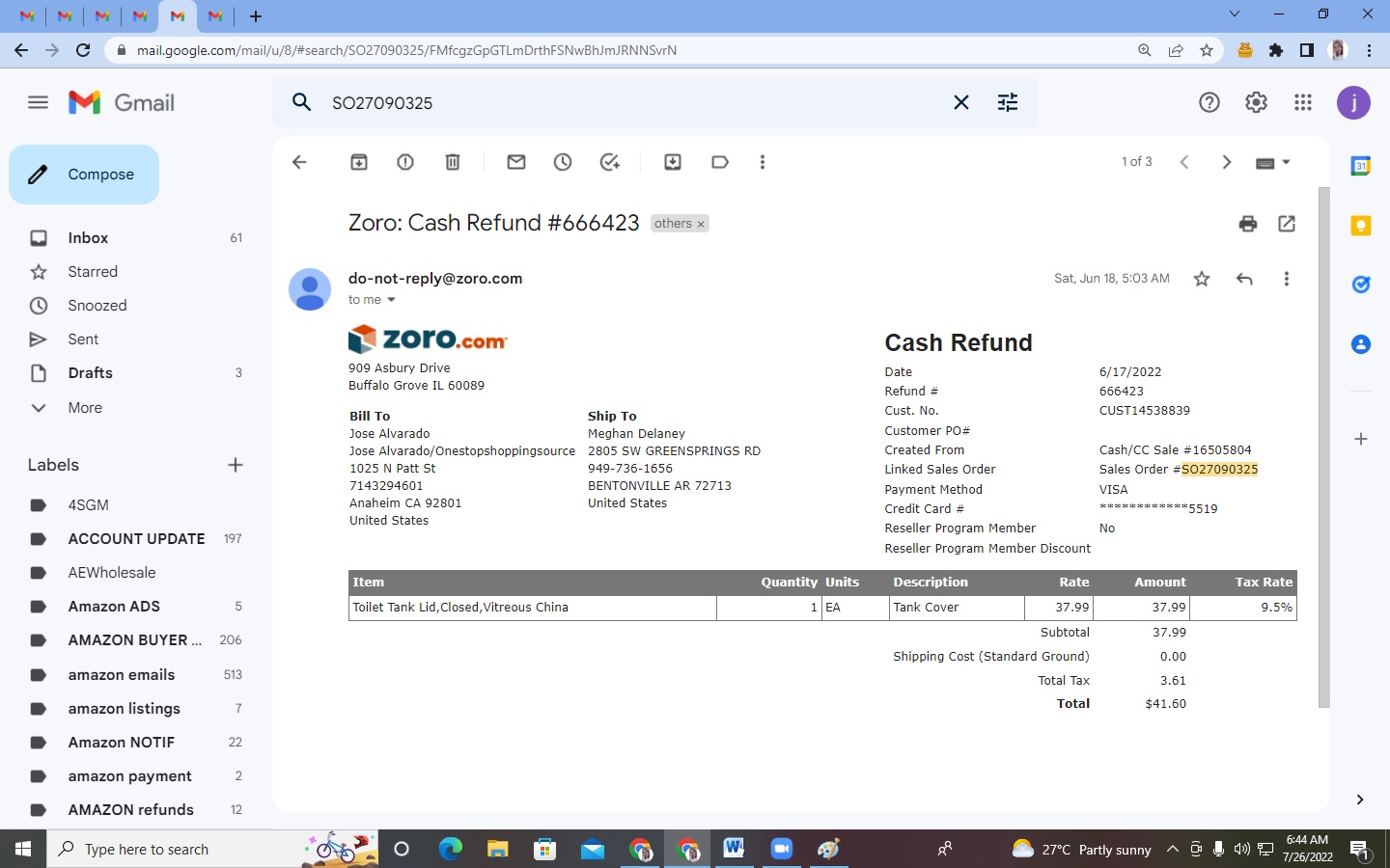Open the Gmail main menu hamburger

(38, 102)
